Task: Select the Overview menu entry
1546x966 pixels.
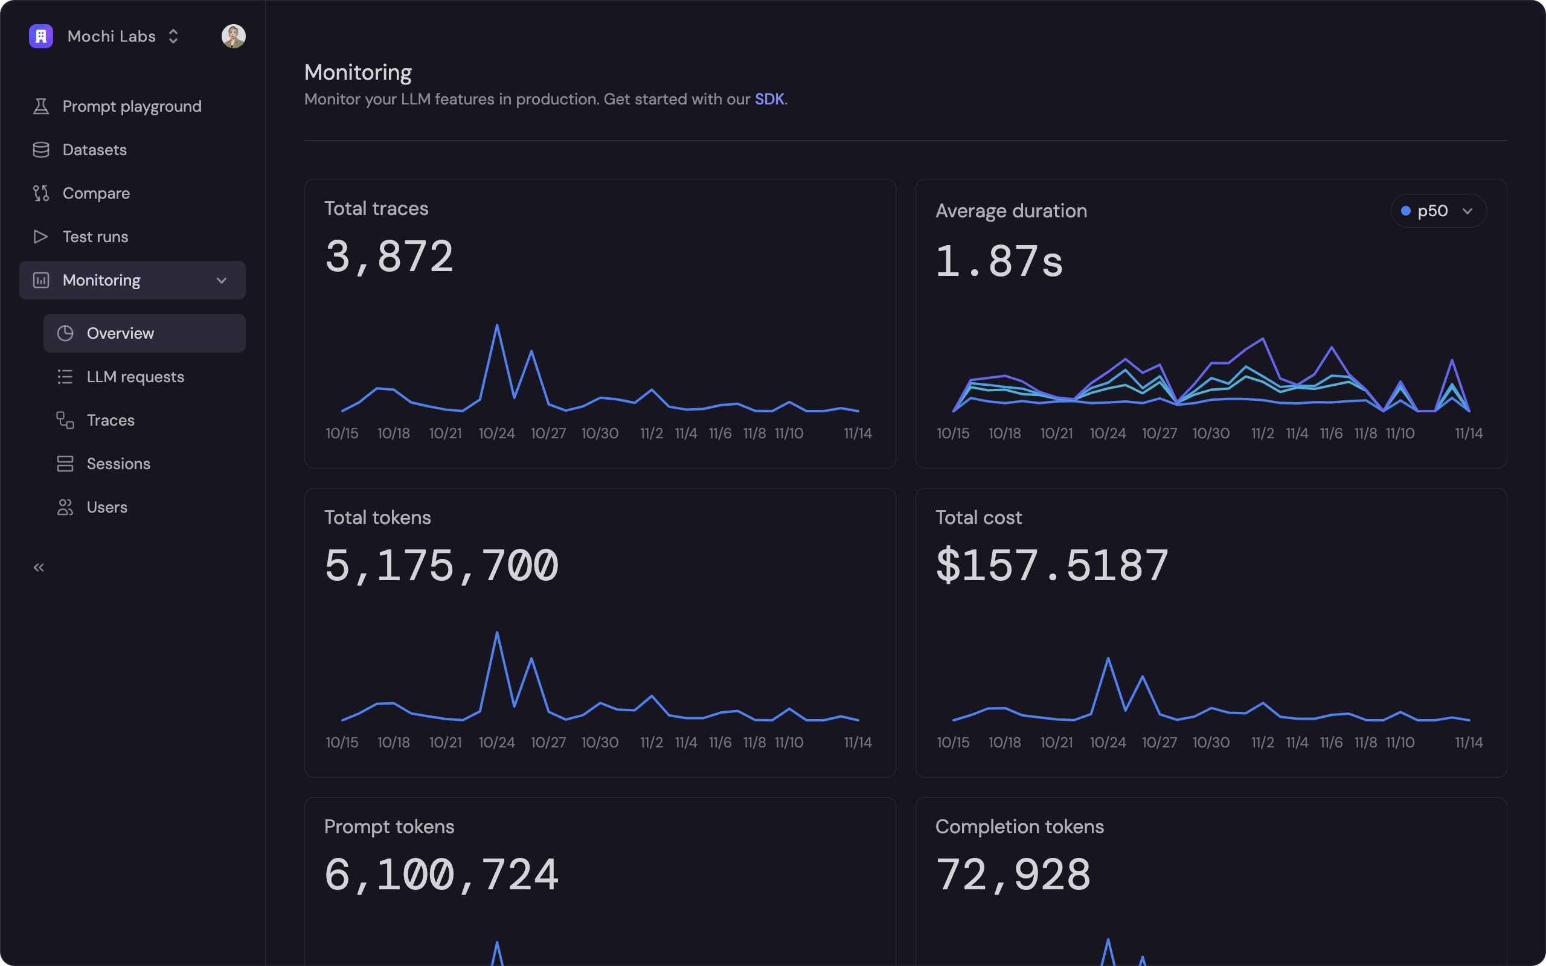Action: (120, 333)
